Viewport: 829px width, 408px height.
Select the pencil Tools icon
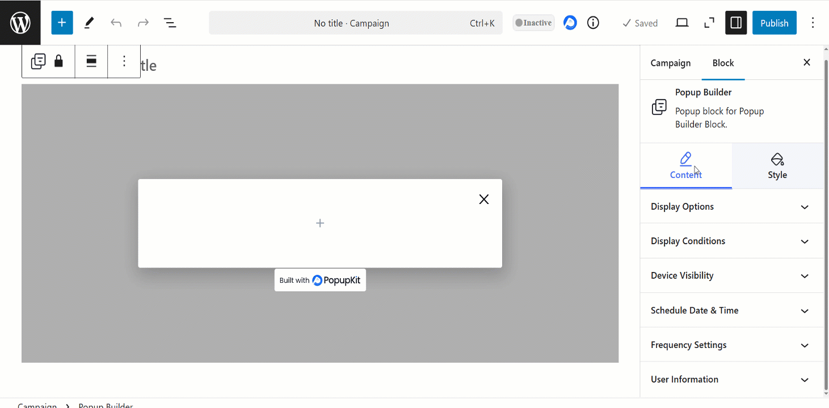click(89, 23)
